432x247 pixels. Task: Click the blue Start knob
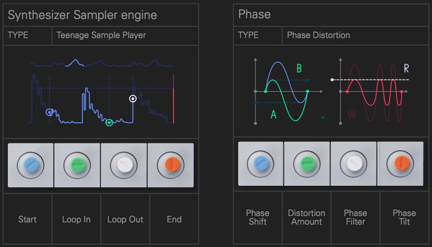[30, 165]
